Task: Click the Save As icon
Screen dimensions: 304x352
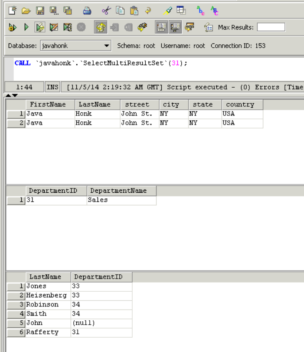Action: [x=54, y=10]
